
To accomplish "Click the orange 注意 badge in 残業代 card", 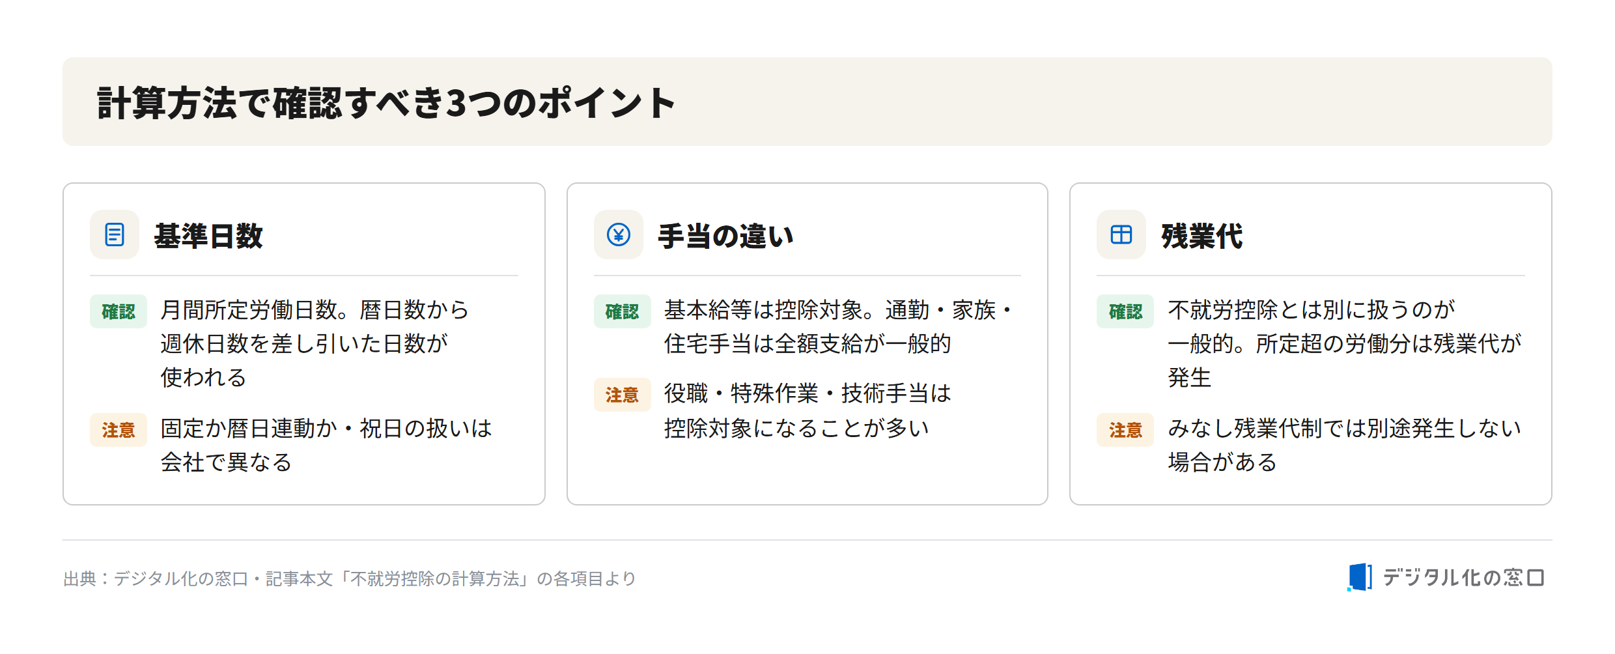I will pos(1125,430).
